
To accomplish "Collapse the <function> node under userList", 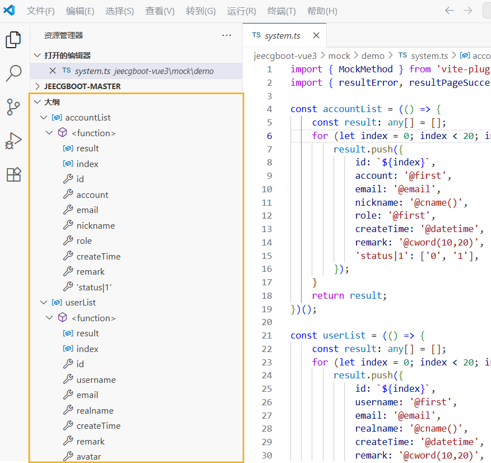I will click(49, 318).
